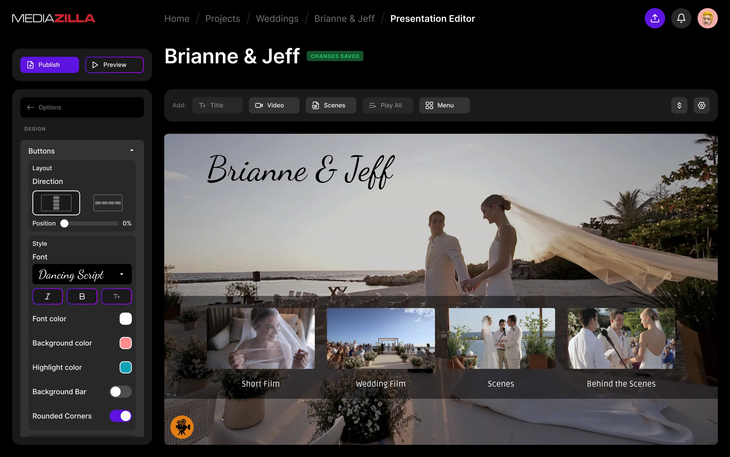Viewport: 730px width, 457px height.
Task: Select horizontal button direction layout
Action: [108, 203]
